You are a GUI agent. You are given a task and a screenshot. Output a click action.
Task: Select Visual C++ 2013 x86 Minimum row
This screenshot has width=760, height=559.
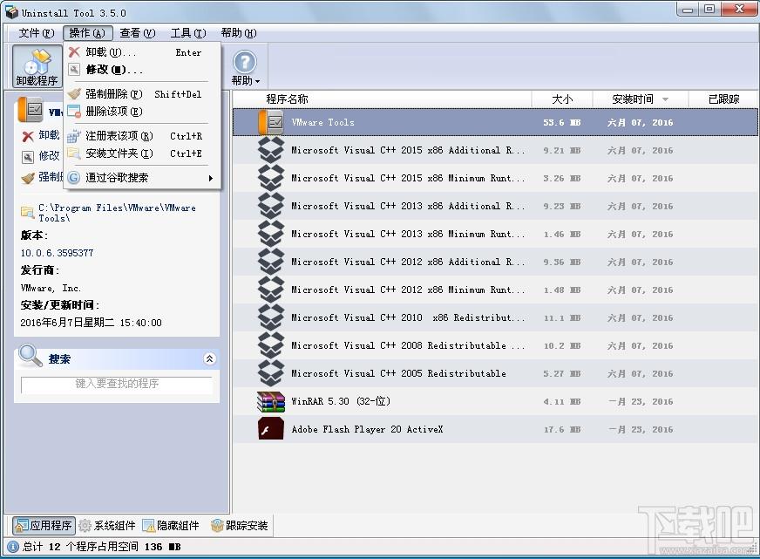(x=495, y=235)
